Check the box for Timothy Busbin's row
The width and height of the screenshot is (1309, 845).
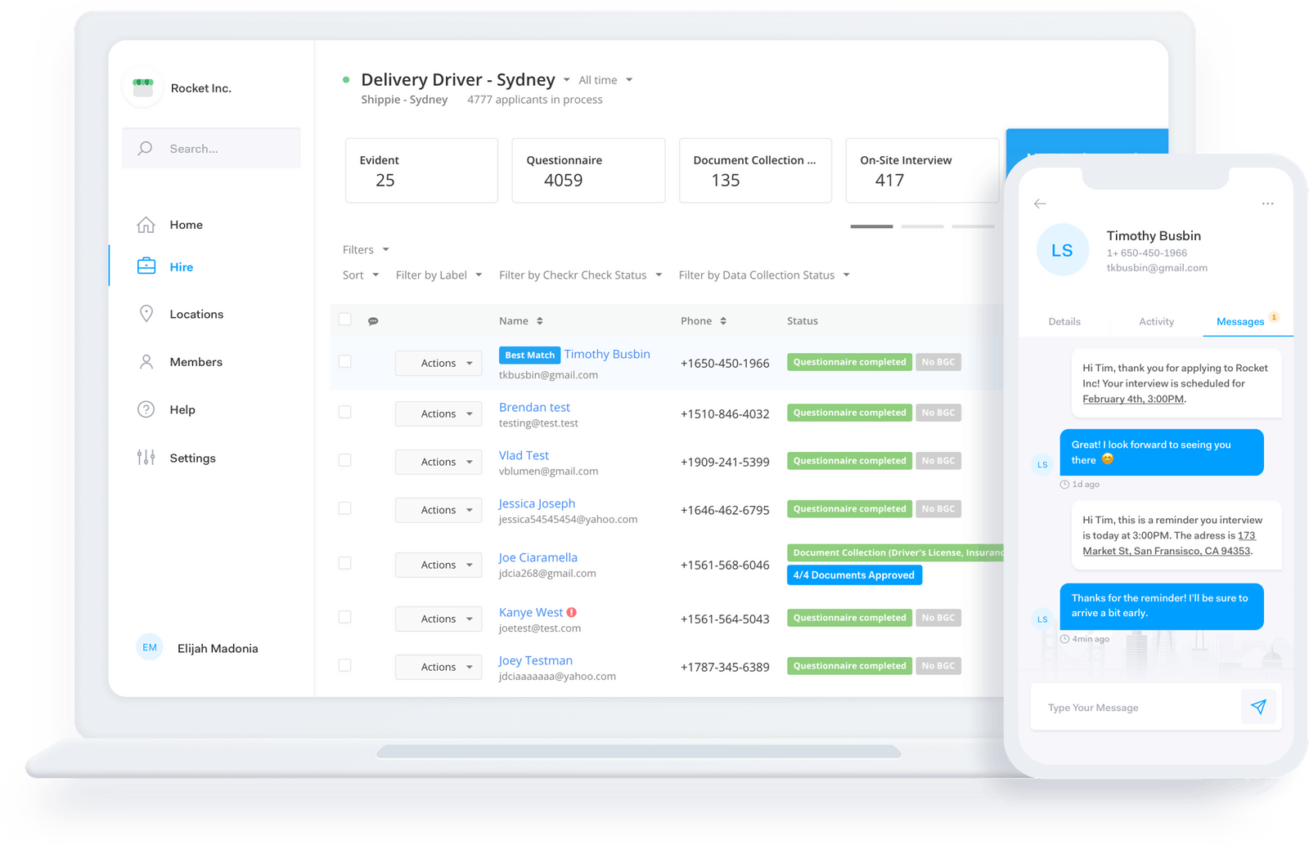(345, 361)
